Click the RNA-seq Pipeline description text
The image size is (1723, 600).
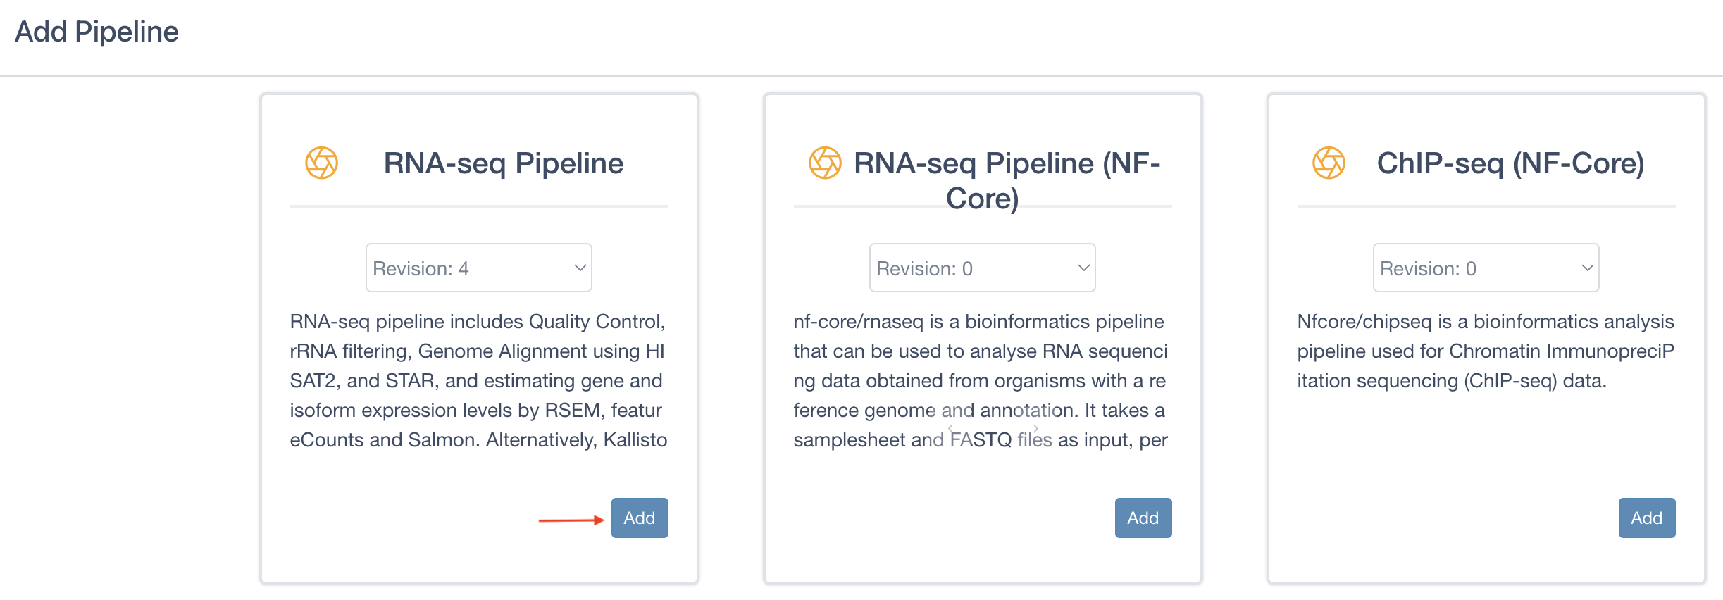[x=478, y=380]
